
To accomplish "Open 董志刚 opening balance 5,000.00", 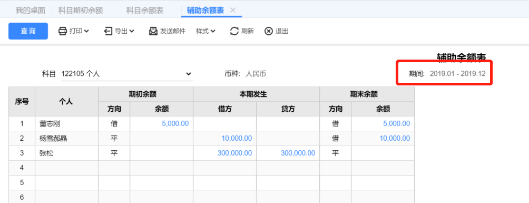I will click(175, 123).
